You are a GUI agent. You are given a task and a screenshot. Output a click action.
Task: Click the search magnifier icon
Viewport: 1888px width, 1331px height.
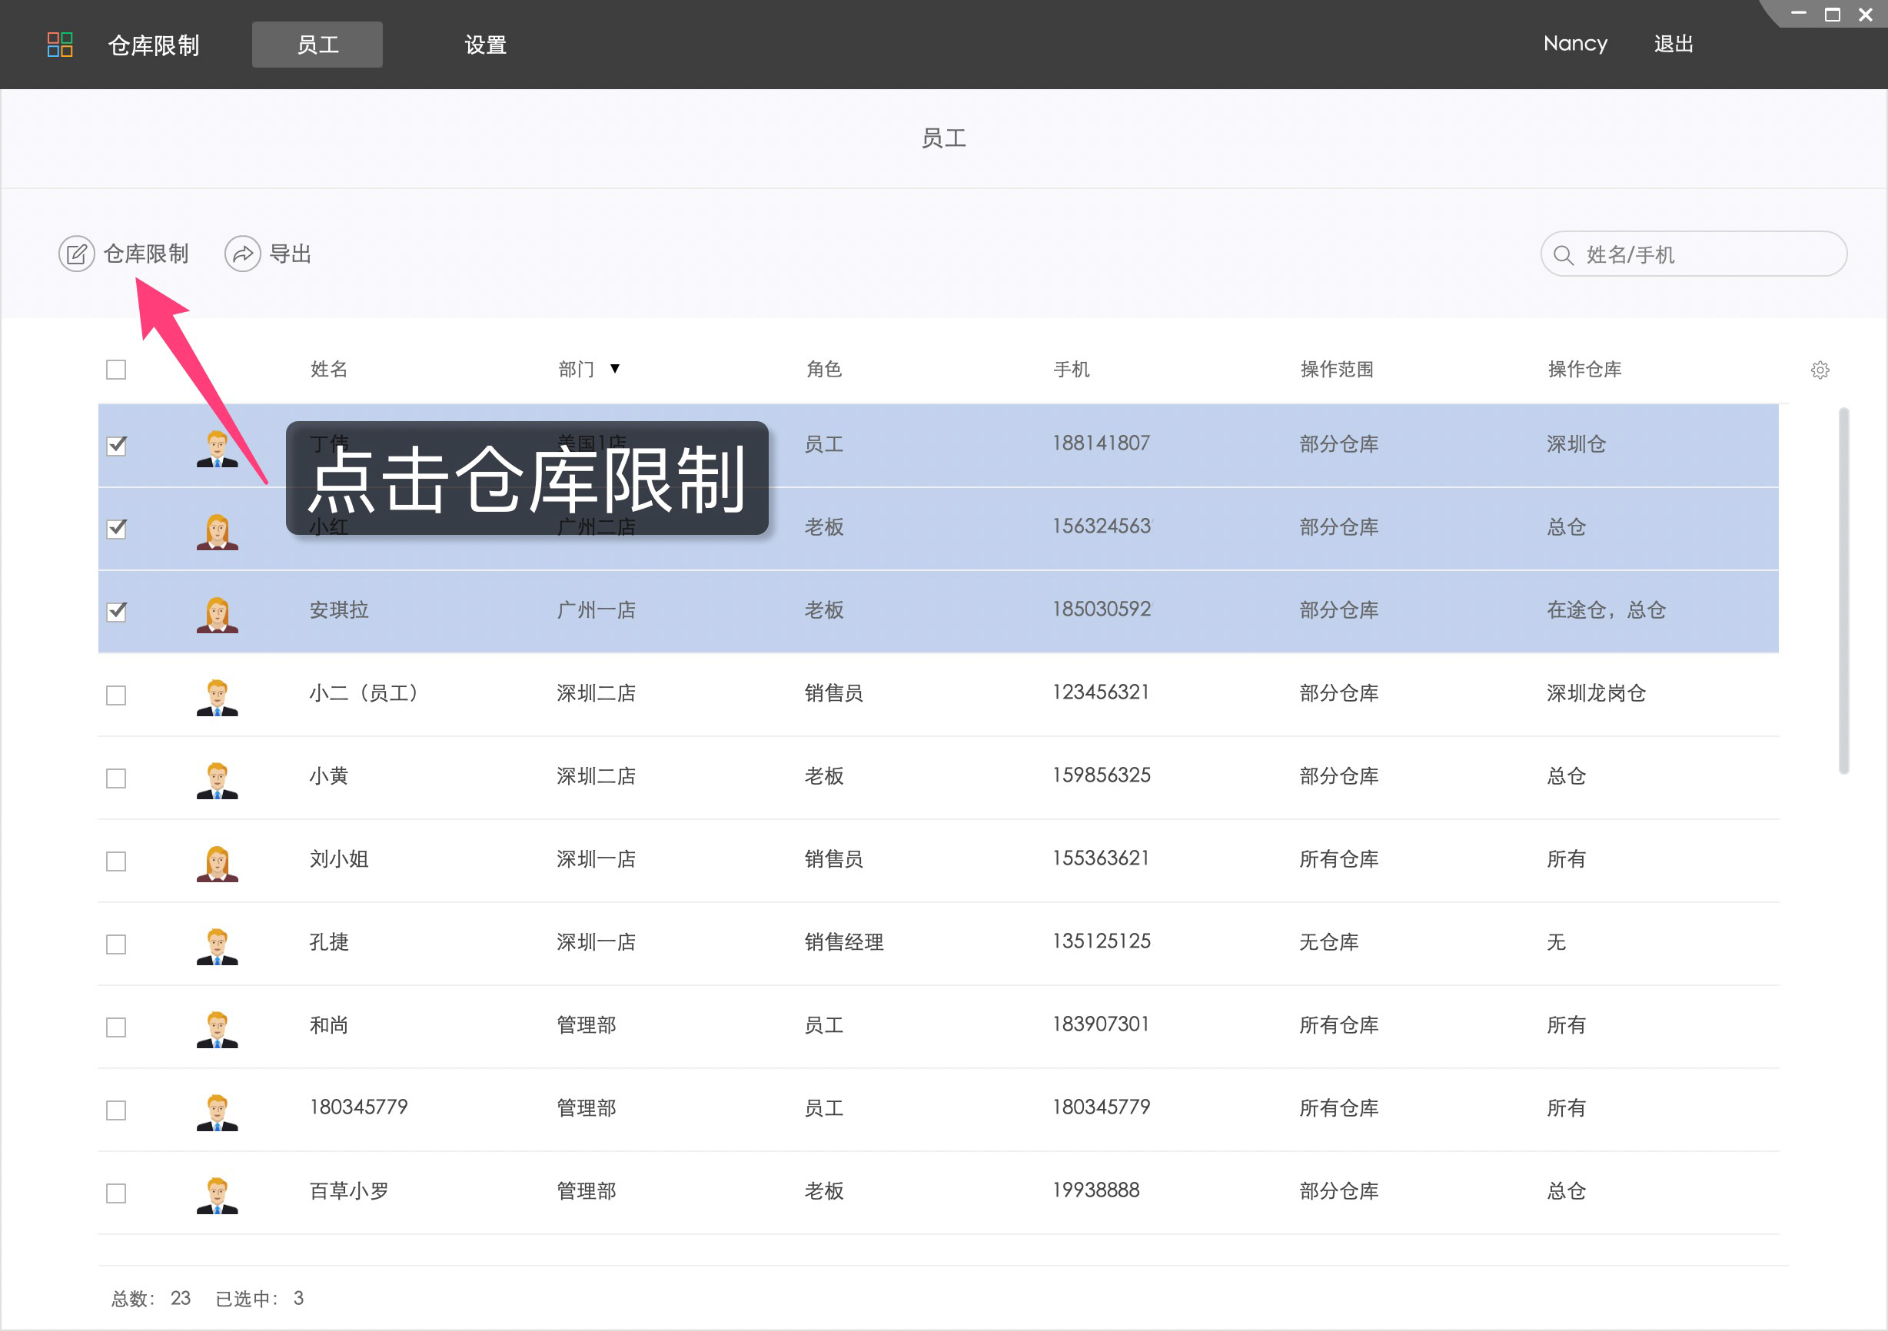pos(1565,255)
